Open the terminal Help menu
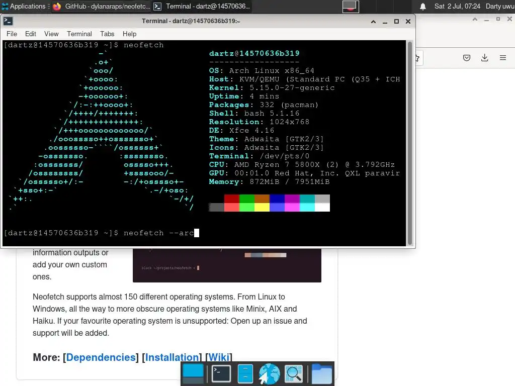This screenshot has height=386, width=515. point(129,34)
